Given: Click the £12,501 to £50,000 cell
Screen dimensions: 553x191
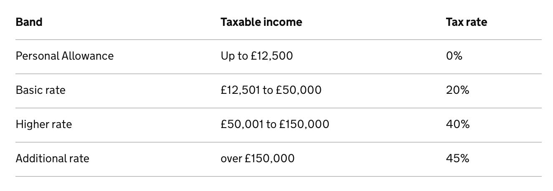Looking at the screenshot, I should click(271, 90).
